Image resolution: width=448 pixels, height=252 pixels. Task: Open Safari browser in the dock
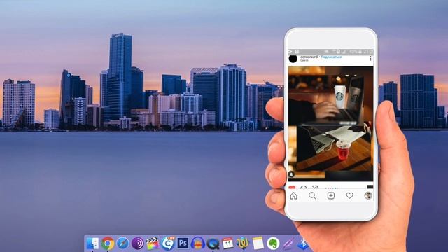point(122,244)
